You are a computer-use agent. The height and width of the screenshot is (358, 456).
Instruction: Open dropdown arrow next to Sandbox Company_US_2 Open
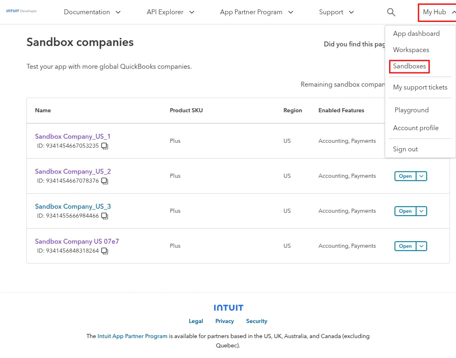[421, 176]
